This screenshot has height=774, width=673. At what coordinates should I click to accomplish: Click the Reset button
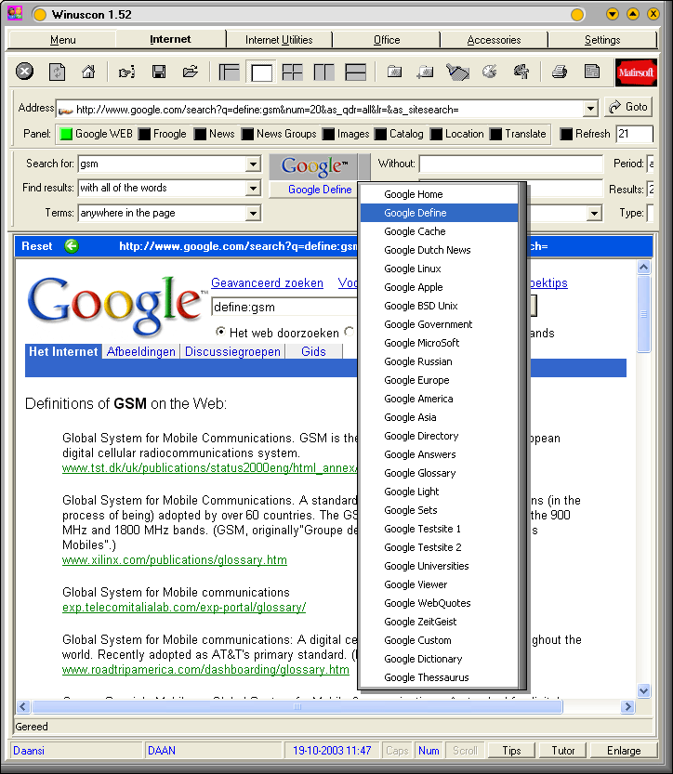click(37, 246)
